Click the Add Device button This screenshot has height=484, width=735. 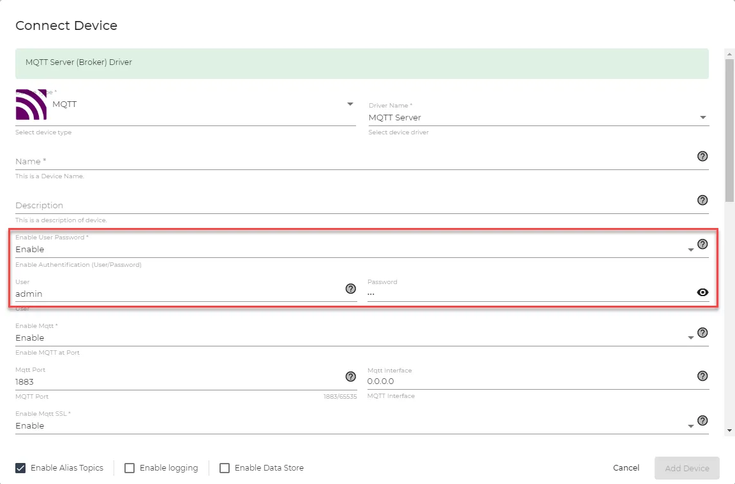(x=687, y=468)
